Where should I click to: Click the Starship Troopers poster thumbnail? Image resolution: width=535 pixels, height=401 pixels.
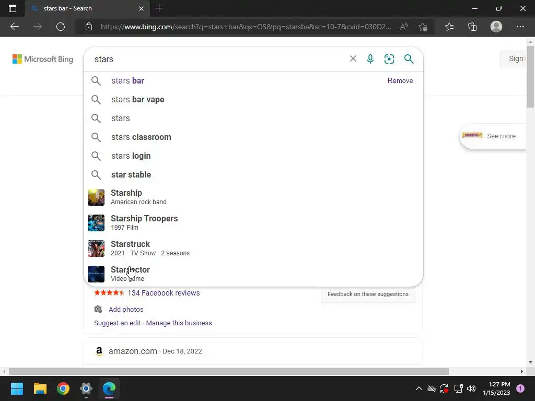pos(96,223)
